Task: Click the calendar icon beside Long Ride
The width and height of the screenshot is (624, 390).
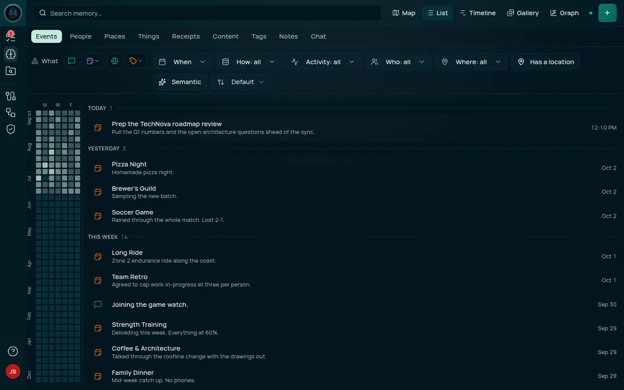Action: 98,256
